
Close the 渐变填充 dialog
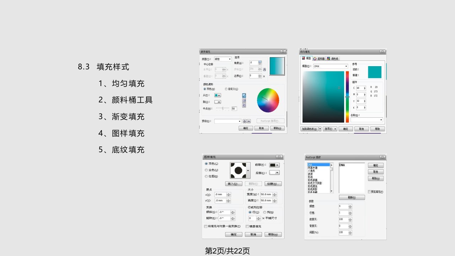point(283,52)
